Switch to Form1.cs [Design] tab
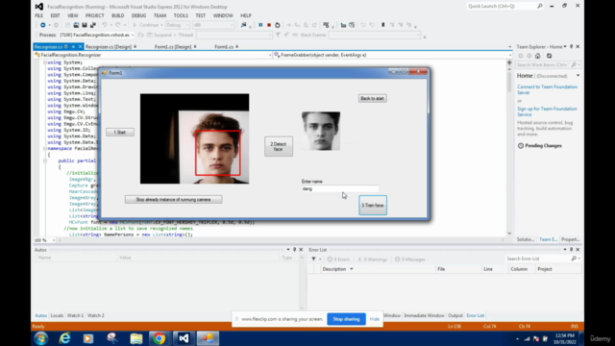Viewport: 615px width, 346px height. pyautogui.click(x=173, y=47)
